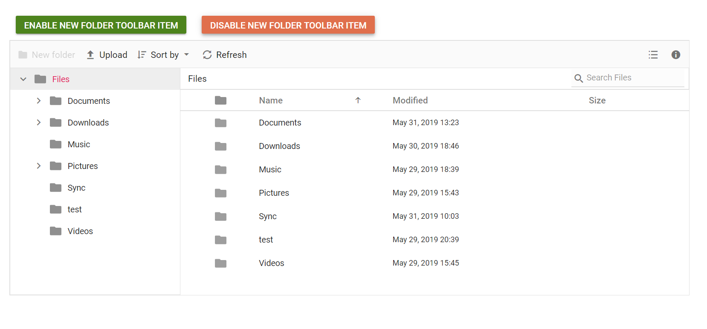Select Downloads in the navigation tree
This screenshot has width=707, height=329.
tap(88, 123)
